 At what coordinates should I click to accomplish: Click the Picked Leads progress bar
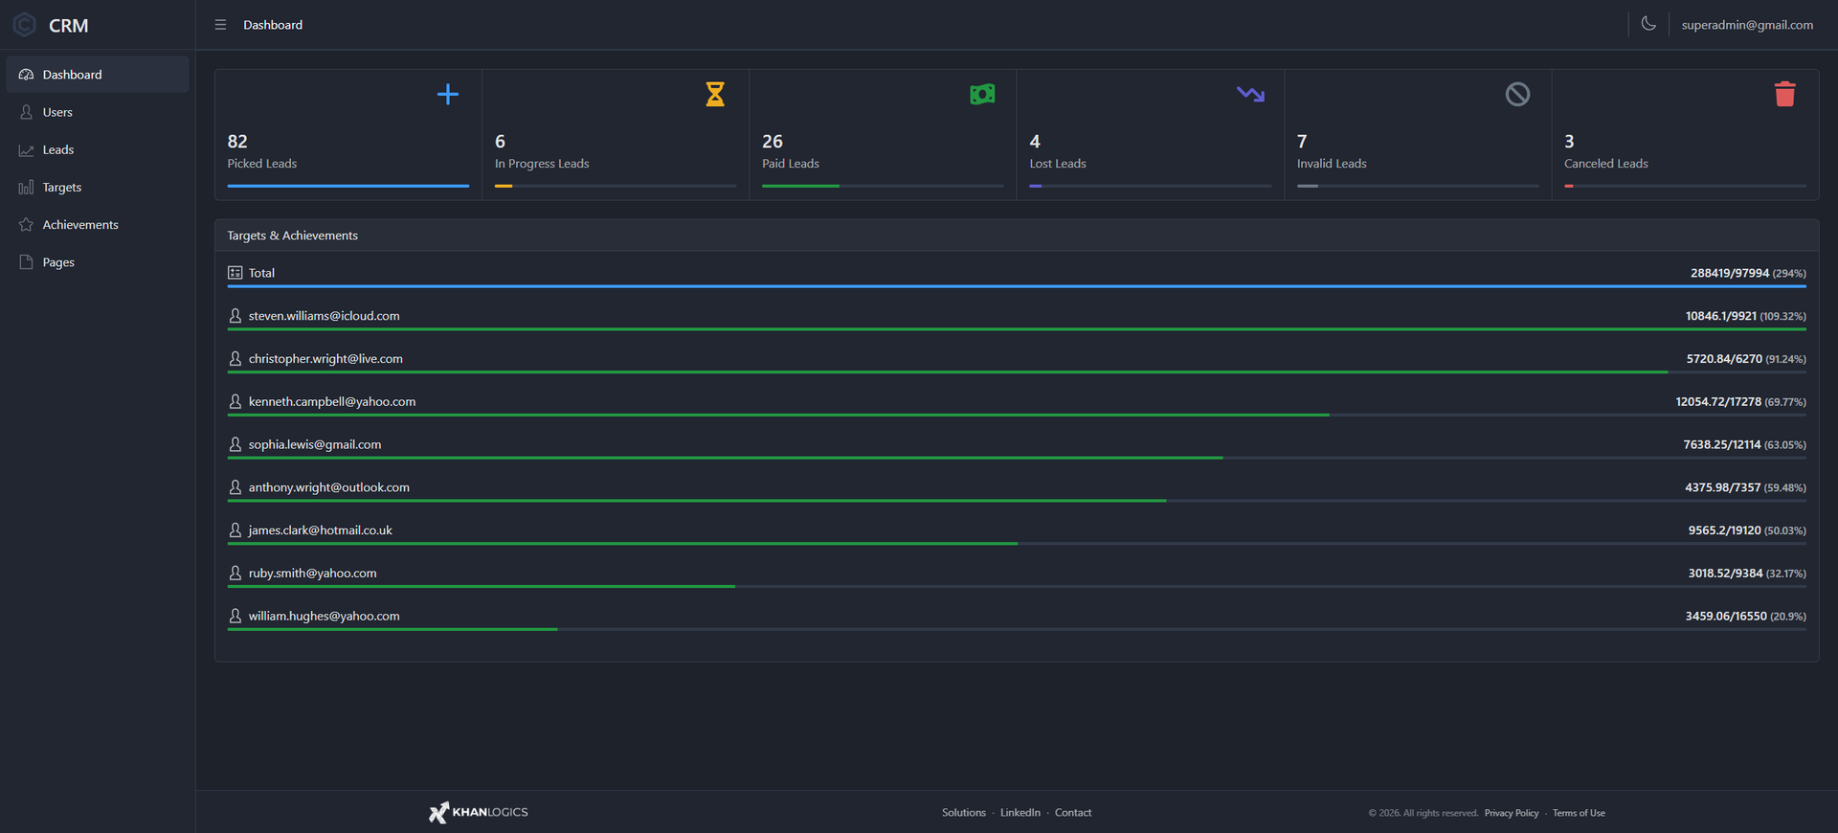[x=348, y=186]
